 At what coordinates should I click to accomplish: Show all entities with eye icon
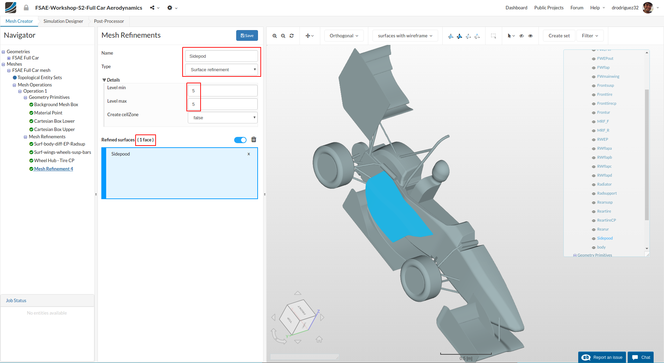pyautogui.click(x=531, y=36)
